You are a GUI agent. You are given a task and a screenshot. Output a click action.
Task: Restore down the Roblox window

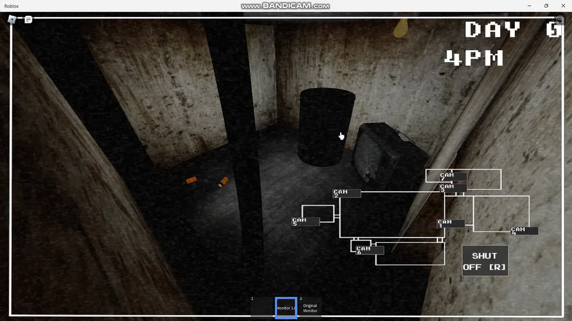click(x=546, y=6)
